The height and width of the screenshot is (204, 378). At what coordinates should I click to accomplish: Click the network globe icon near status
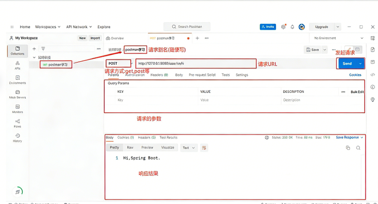tap(267, 137)
